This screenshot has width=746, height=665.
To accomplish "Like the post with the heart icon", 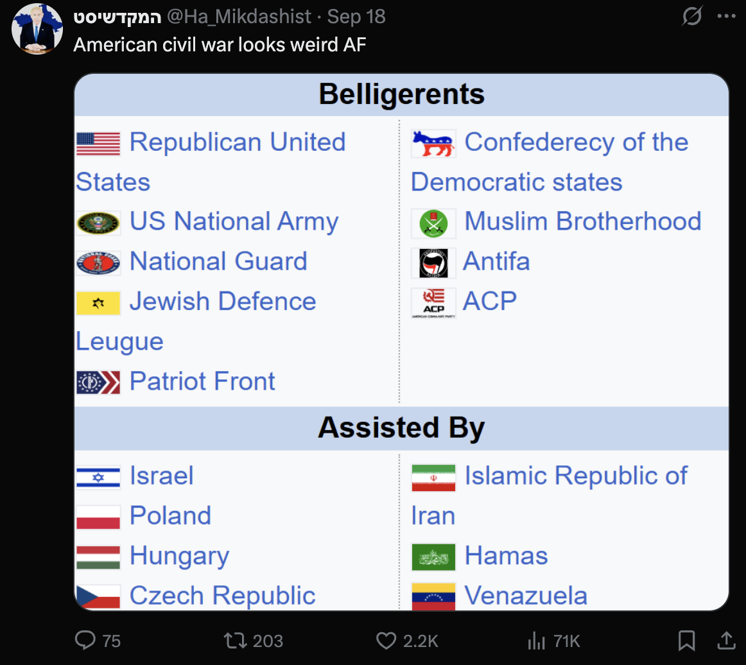I will (x=386, y=640).
